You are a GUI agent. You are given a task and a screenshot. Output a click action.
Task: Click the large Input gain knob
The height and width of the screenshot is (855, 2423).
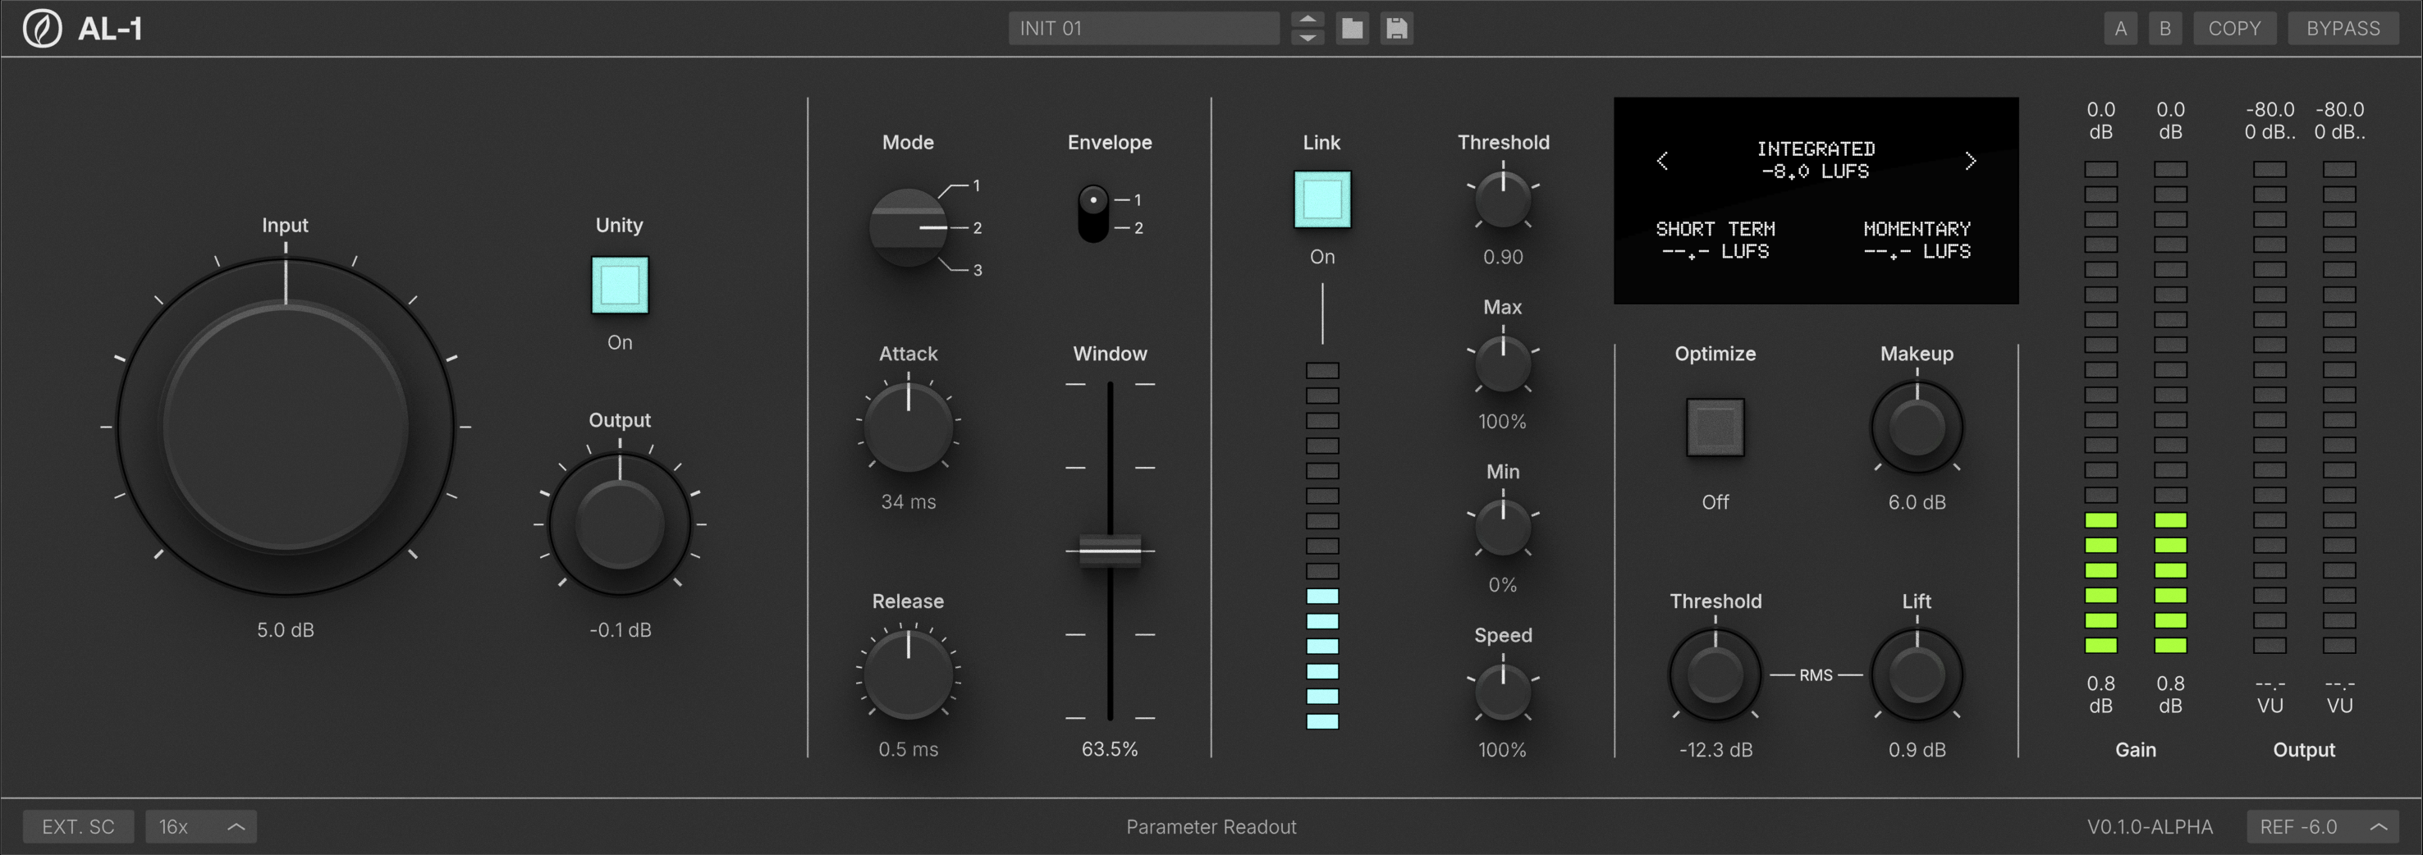click(285, 426)
